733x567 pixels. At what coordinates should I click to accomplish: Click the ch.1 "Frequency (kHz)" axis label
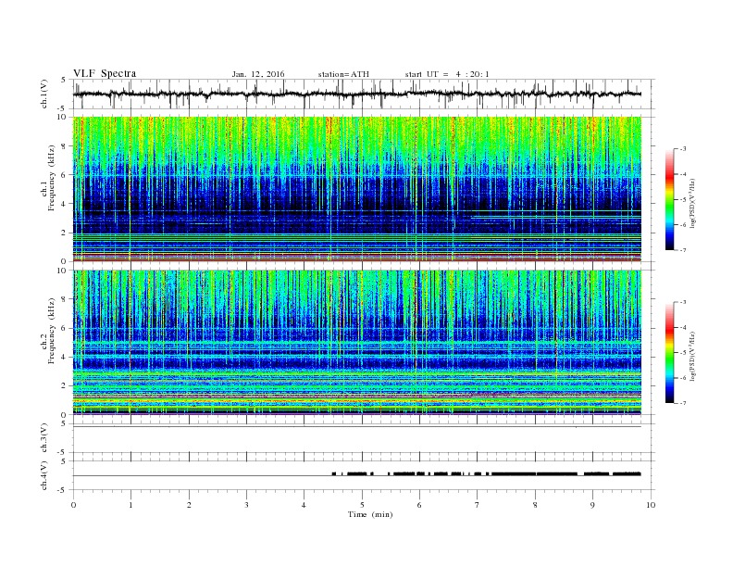[x=52, y=178]
